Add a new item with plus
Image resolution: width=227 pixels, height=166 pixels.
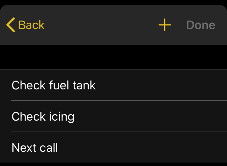pos(165,25)
